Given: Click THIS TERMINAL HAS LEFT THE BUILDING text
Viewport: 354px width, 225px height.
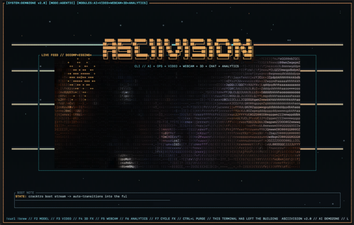Looking at the screenshot, I should 245,219.
